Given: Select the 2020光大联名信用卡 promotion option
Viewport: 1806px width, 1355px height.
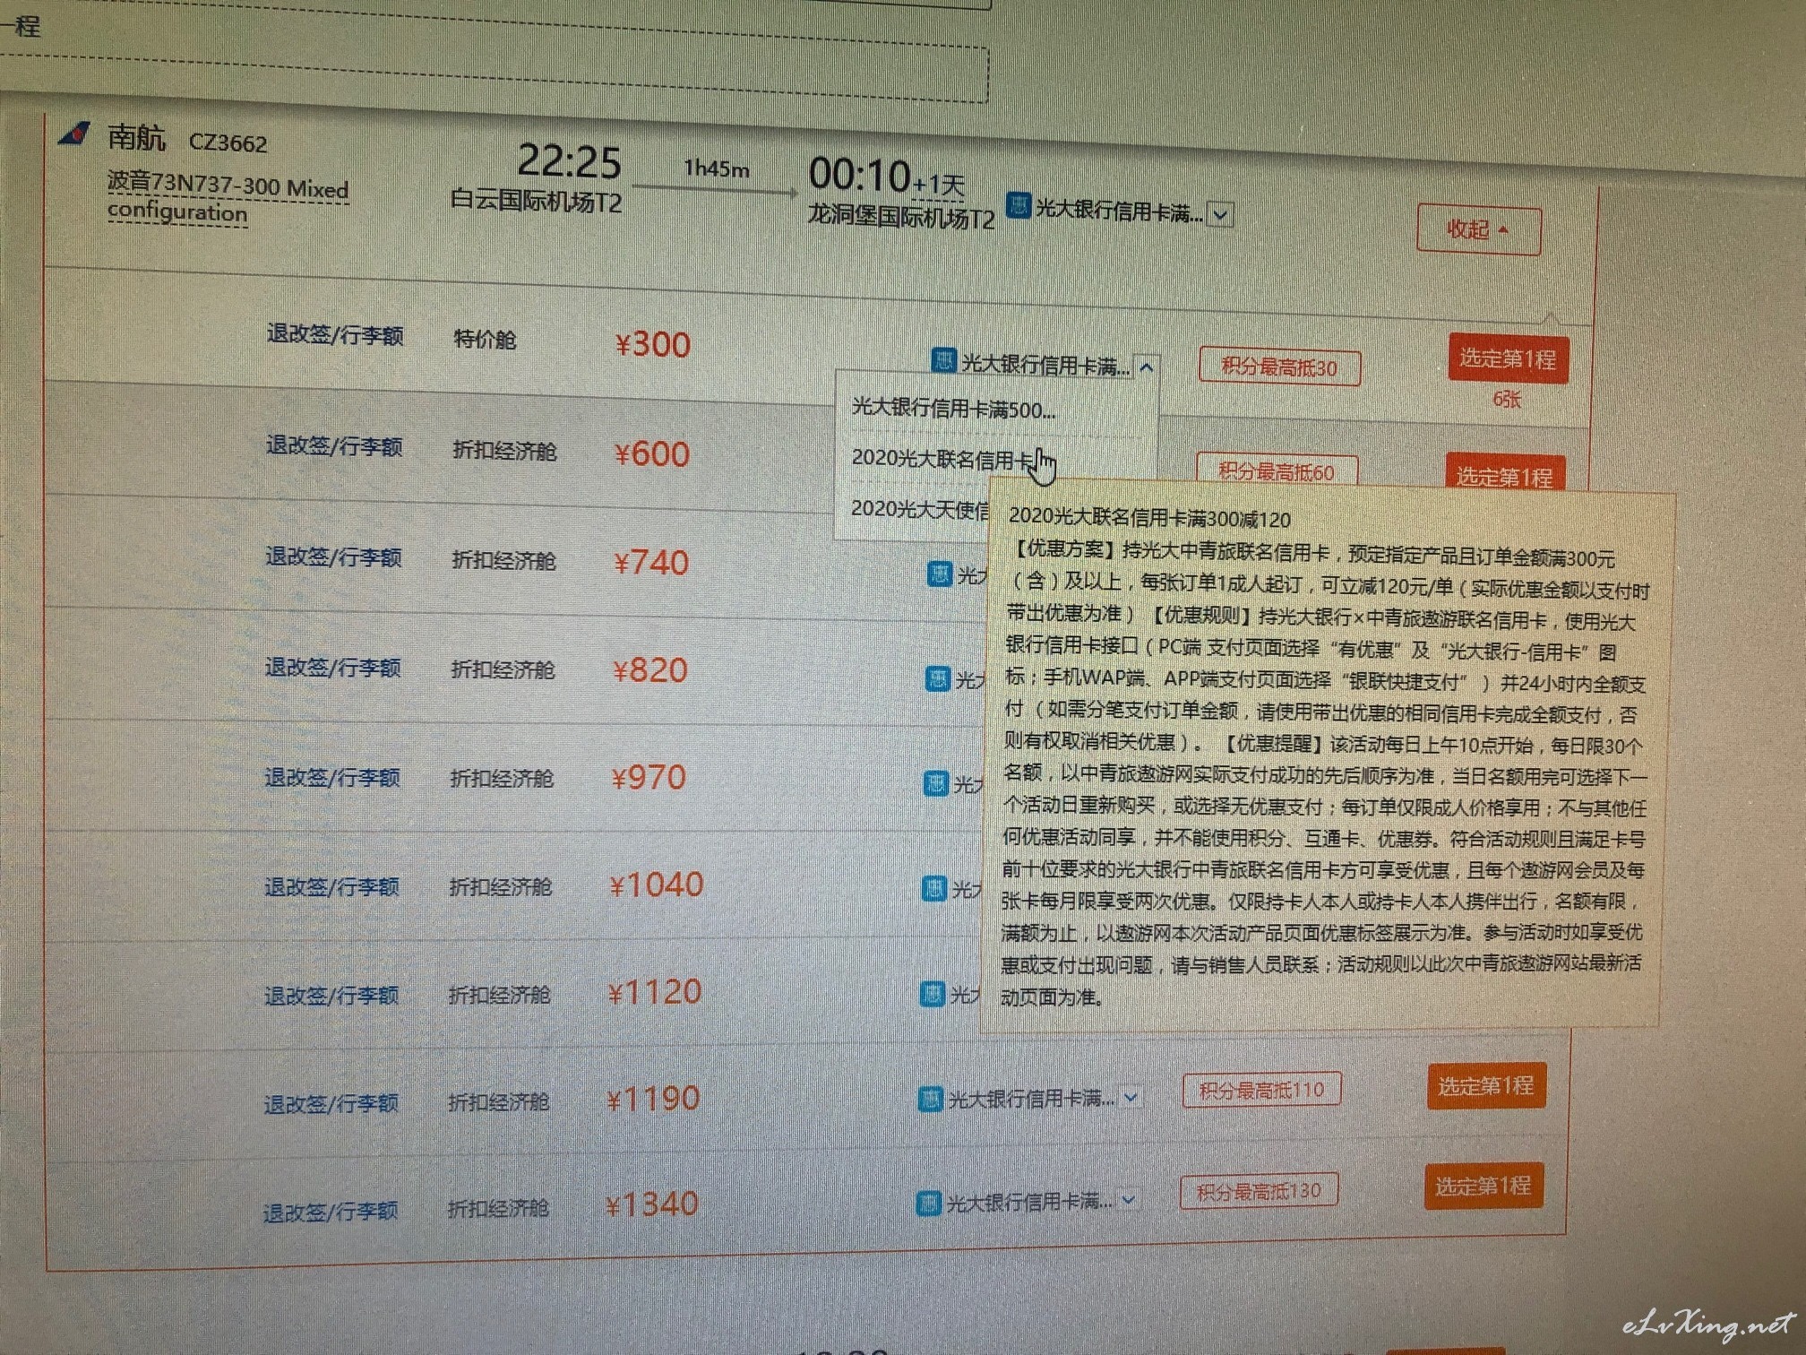Looking at the screenshot, I should pyautogui.click(x=942, y=459).
